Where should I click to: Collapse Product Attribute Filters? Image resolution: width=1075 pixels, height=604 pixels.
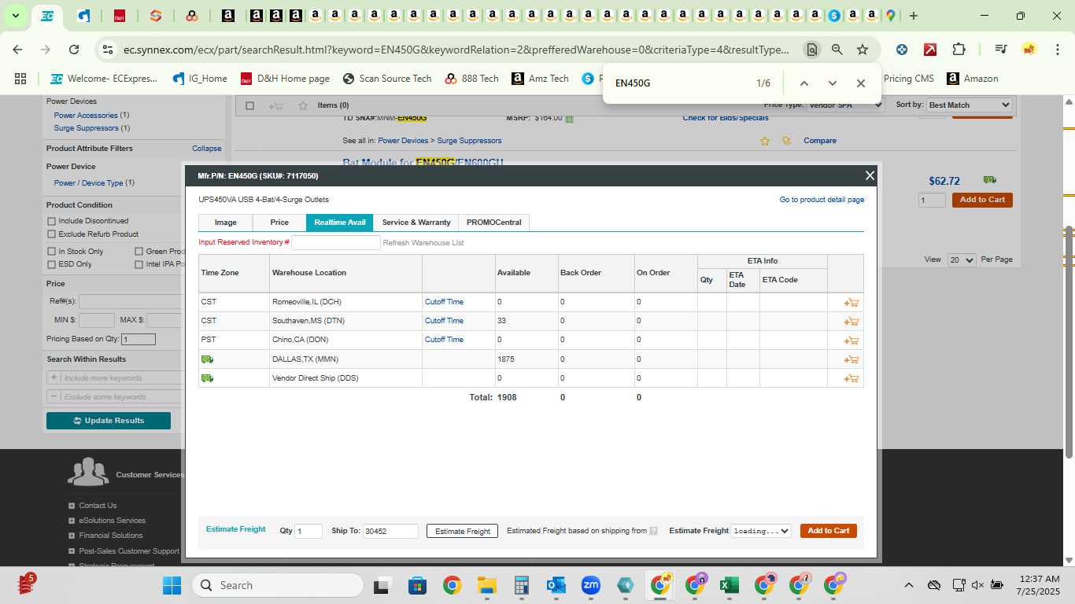coord(206,149)
